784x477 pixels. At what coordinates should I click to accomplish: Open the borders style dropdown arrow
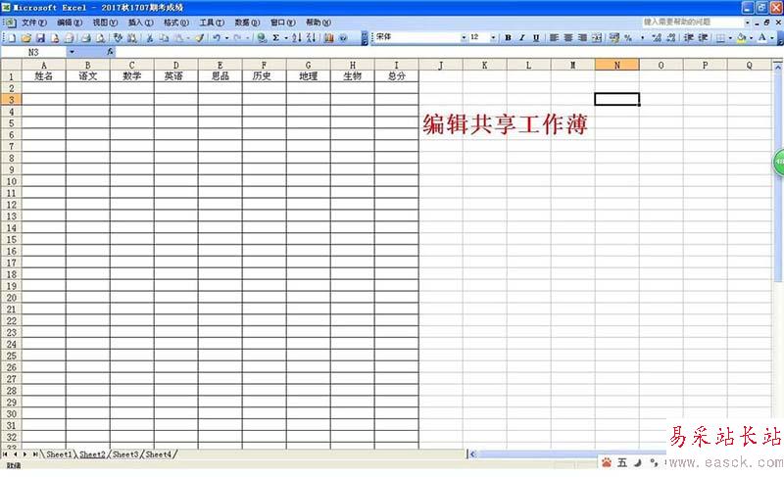tap(730, 37)
